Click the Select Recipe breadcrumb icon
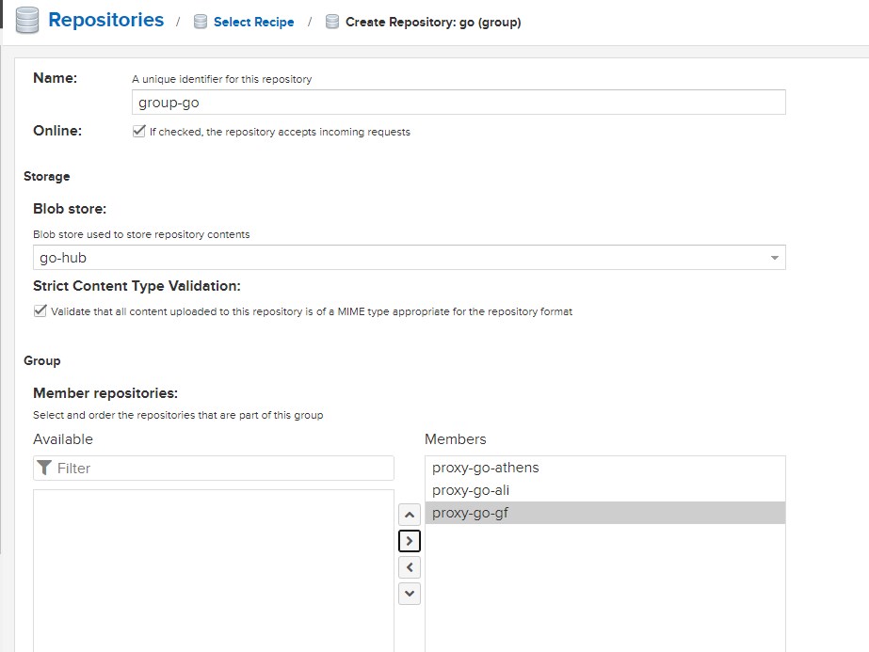Viewport: 869px width, 652px height. 200,22
